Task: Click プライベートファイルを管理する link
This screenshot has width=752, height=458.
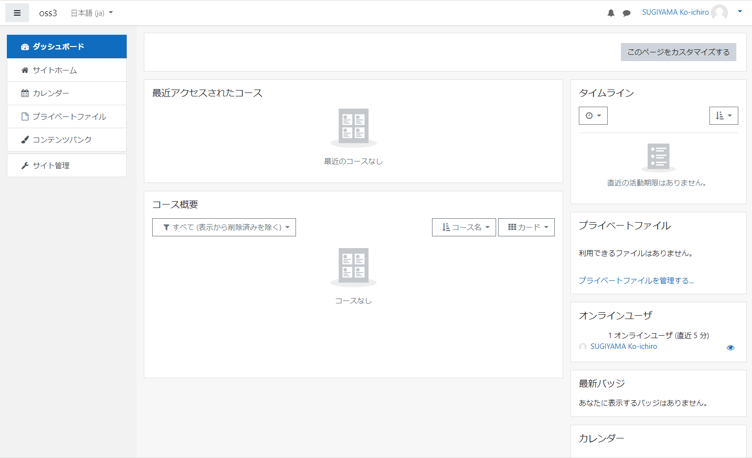Action: [636, 280]
